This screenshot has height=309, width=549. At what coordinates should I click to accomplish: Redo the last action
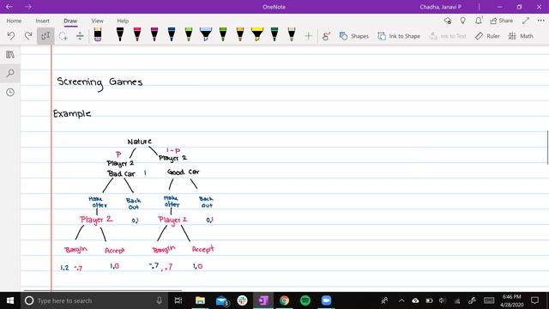click(x=28, y=36)
